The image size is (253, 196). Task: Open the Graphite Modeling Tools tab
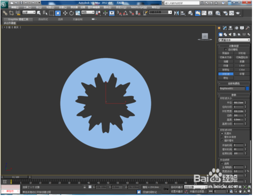pyautogui.click(x=18, y=19)
